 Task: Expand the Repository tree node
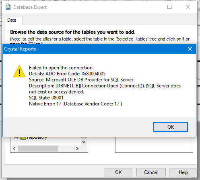(16, 138)
